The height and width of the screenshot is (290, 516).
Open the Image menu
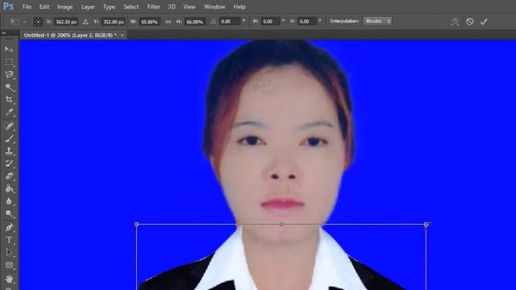(64, 6)
